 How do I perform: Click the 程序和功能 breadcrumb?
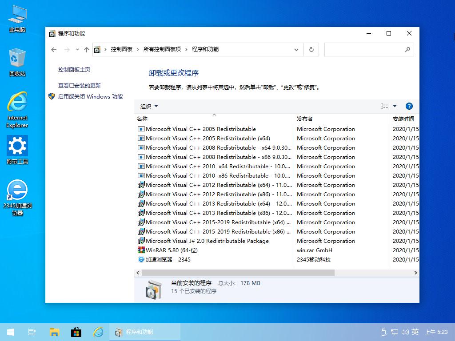tap(205, 49)
